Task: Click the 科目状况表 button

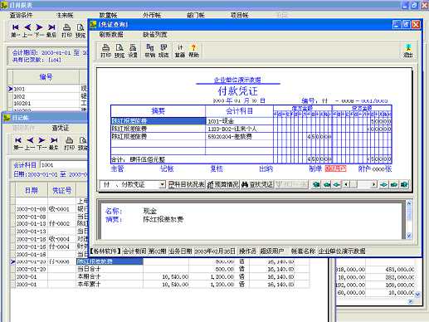Action: coord(187,184)
